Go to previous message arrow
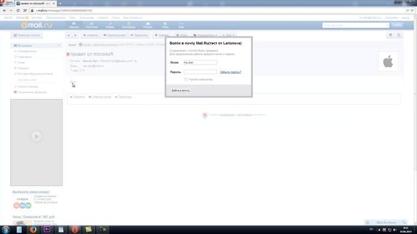This screenshot has height=234, width=417. (x=68, y=35)
